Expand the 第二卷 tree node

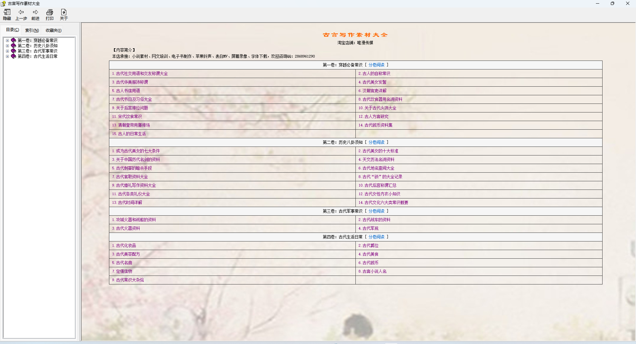tap(7, 46)
